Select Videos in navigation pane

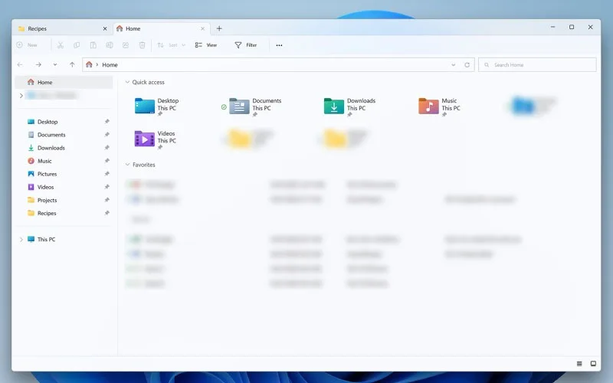pos(64,187)
